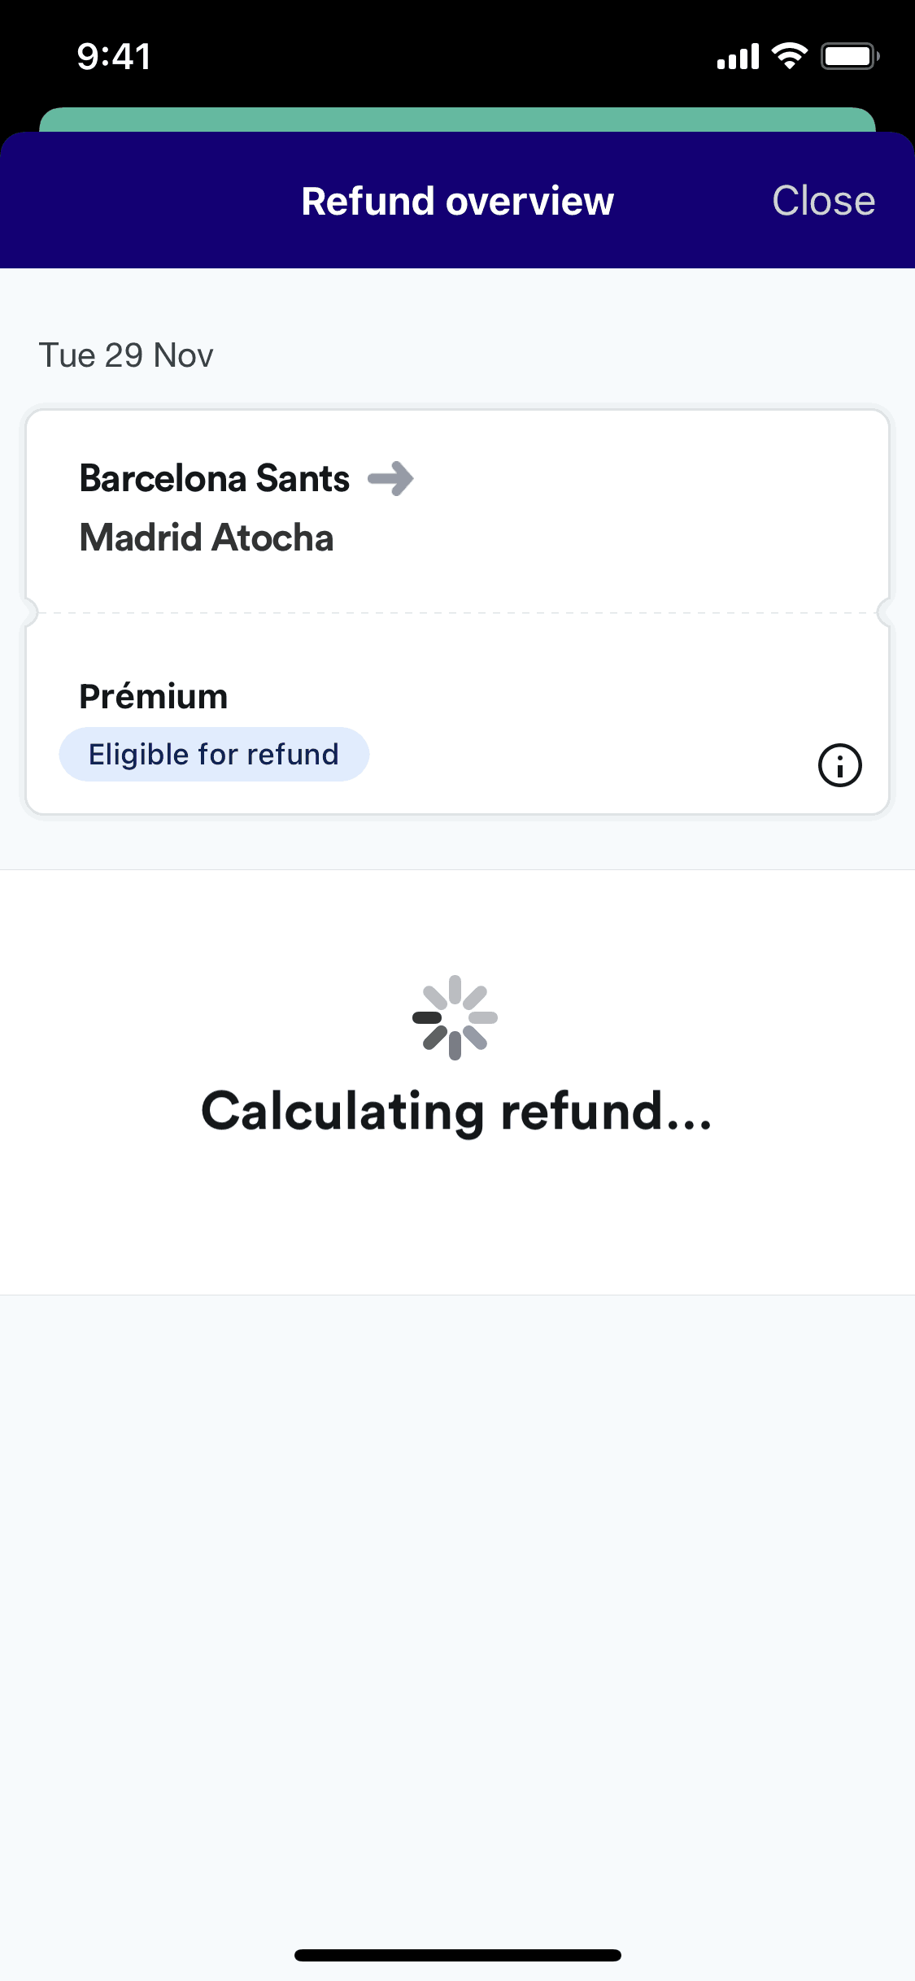Tap the Eligible for refund badge
This screenshot has height=1981, width=915.
214,755
